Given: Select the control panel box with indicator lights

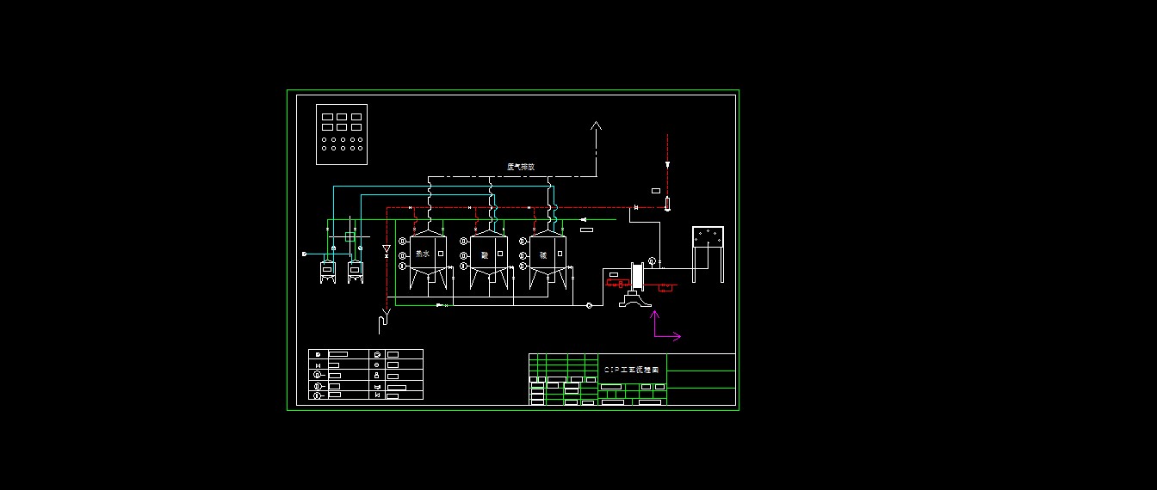Looking at the screenshot, I should [x=342, y=134].
